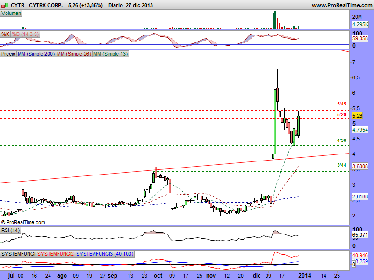Click the 4,7954 moving average value
The width and height of the screenshot is (374, 280).
(360, 130)
